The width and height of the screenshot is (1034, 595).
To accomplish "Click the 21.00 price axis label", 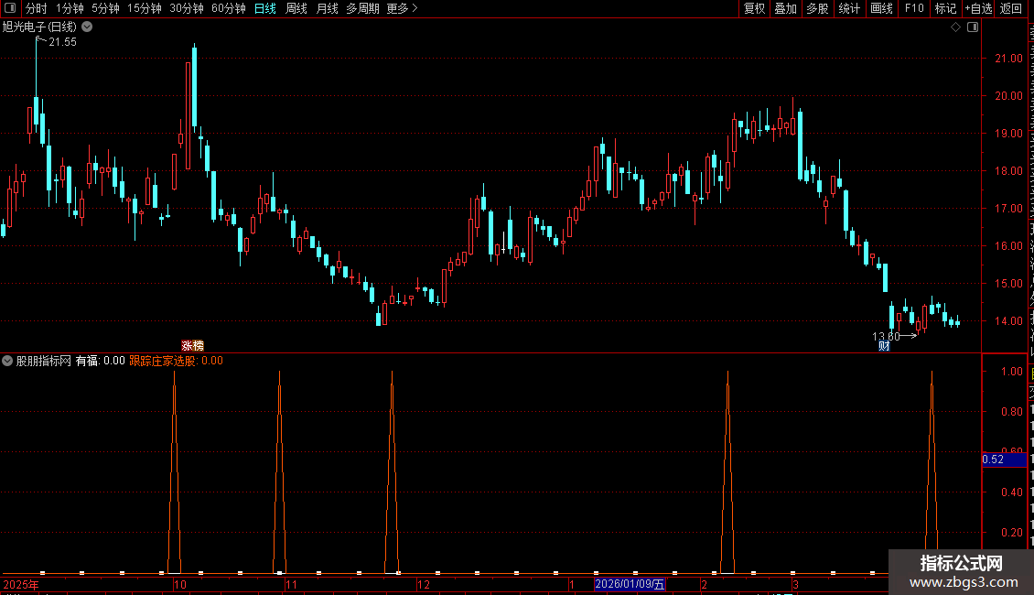I will [x=1009, y=58].
